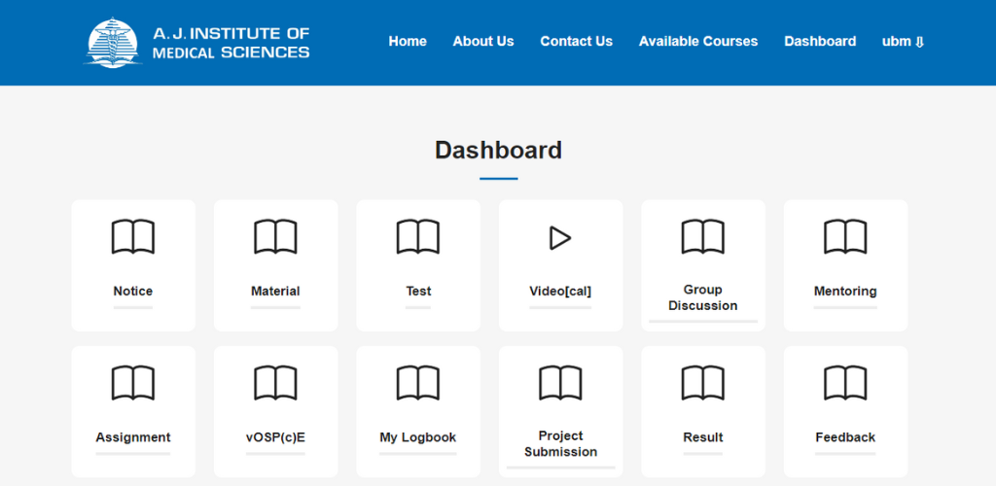Open About Us page
This screenshot has height=486, width=996.
[482, 41]
